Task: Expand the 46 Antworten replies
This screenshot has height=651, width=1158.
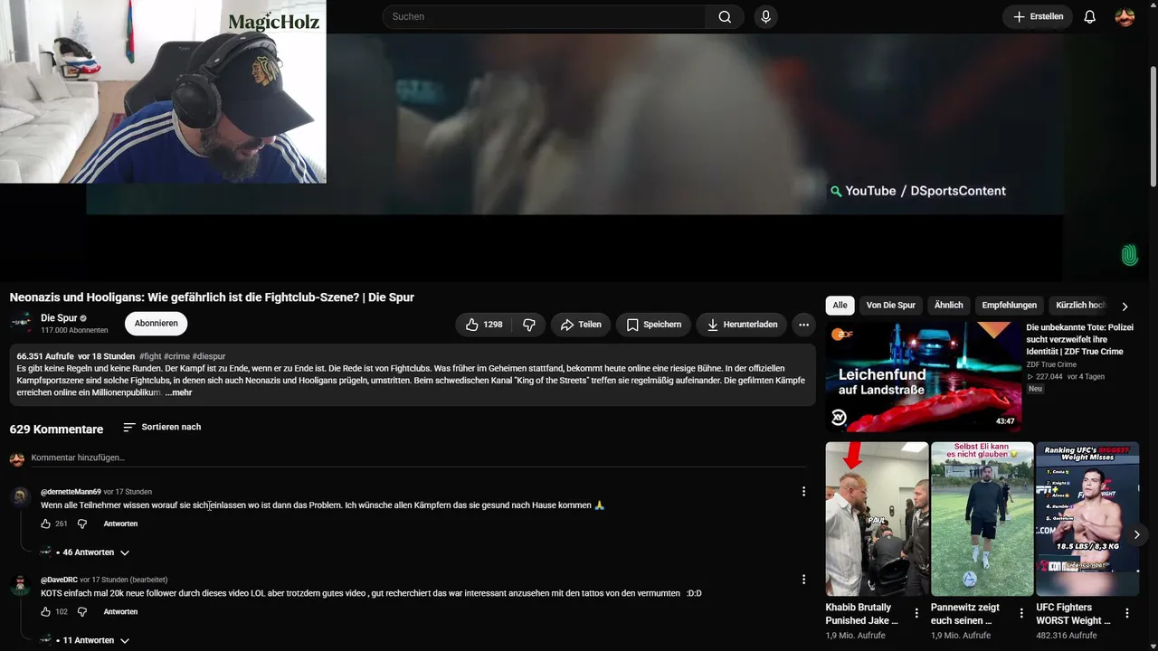Action: click(x=94, y=552)
